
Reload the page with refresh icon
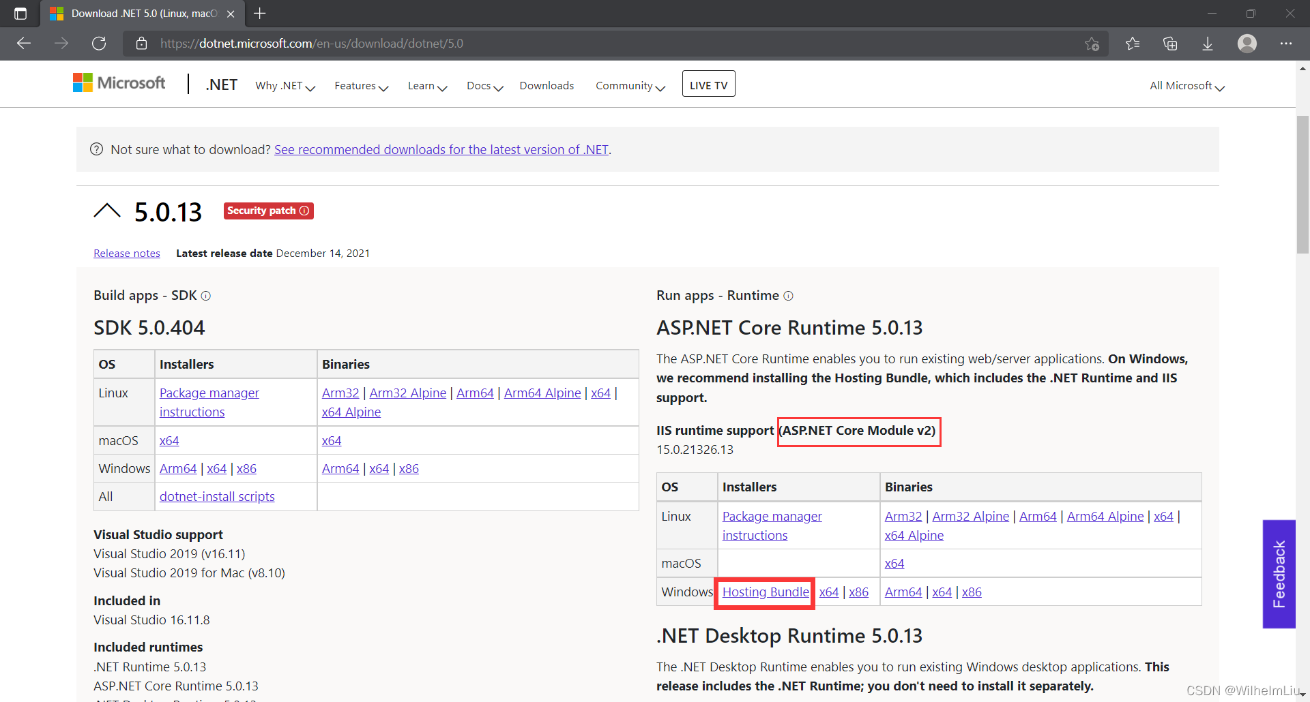point(99,44)
